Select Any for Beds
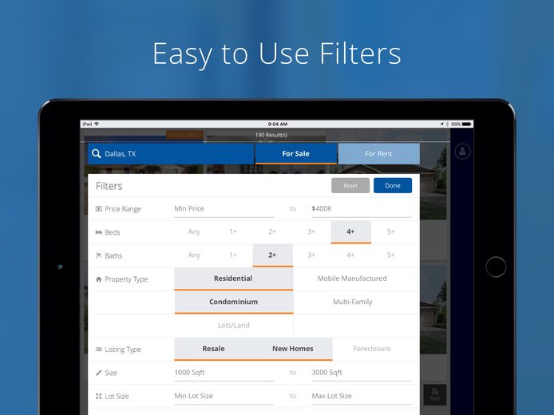Screen dimensions: 554x415 click(x=194, y=231)
